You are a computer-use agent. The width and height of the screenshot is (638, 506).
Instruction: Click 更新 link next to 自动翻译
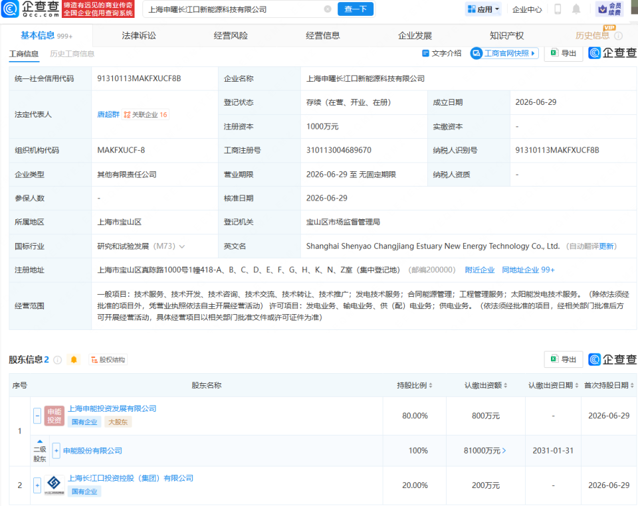point(606,246)
